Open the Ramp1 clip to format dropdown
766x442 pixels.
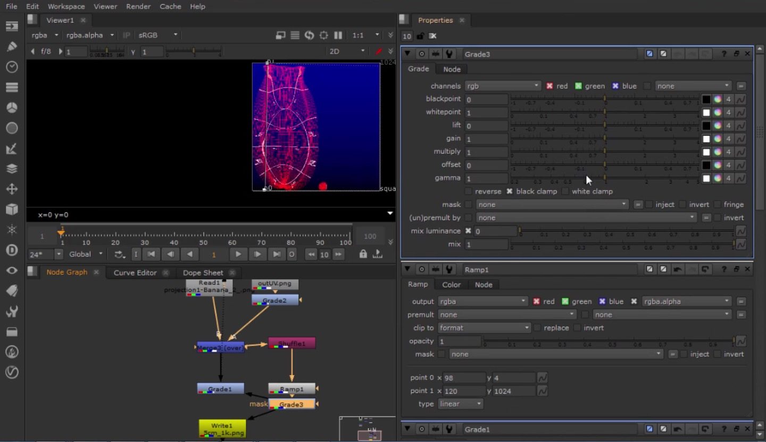click(x=485, y=328)
